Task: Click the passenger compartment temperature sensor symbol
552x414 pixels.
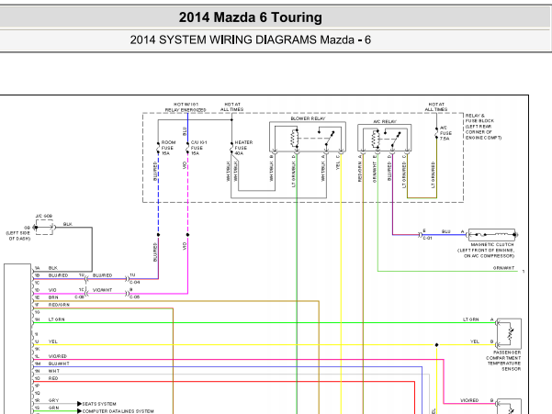Action: [x=509, y=334]
